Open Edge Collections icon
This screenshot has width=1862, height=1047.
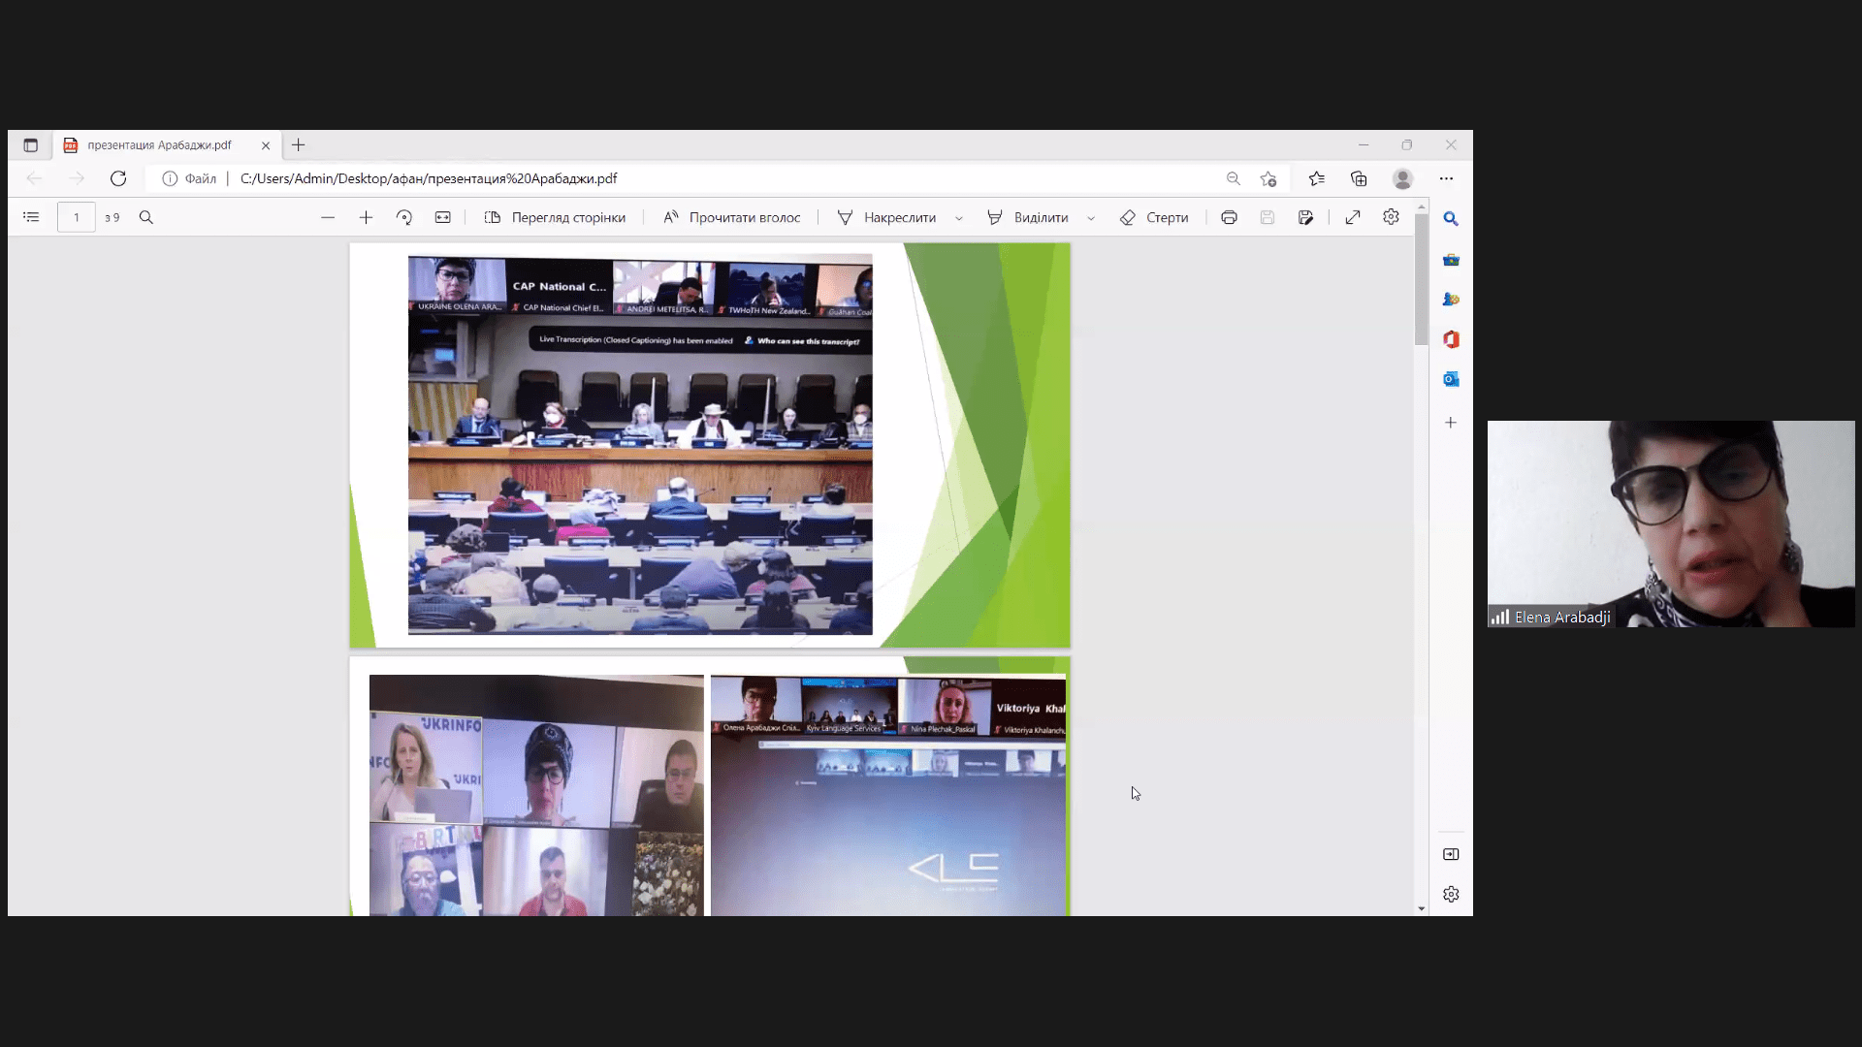tap(1359, 178)
